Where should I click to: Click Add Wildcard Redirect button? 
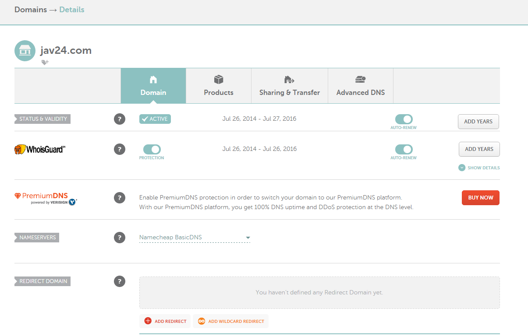pyautogui.click(x=230, y=321)
